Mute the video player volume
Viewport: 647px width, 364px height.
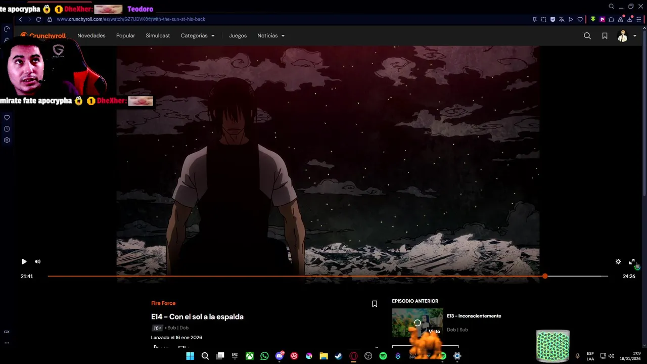pyautogui.click(x=37, y=261)
